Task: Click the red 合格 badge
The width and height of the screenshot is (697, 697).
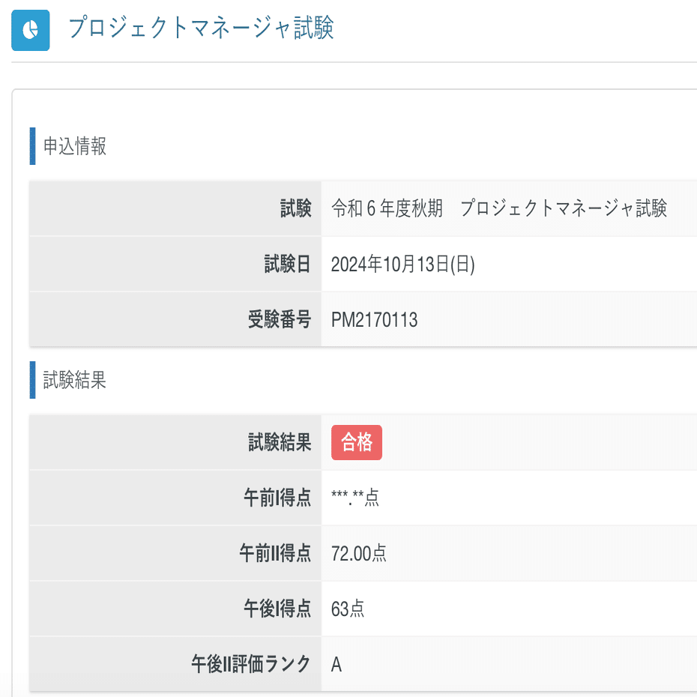Action: tap(357, 443)
